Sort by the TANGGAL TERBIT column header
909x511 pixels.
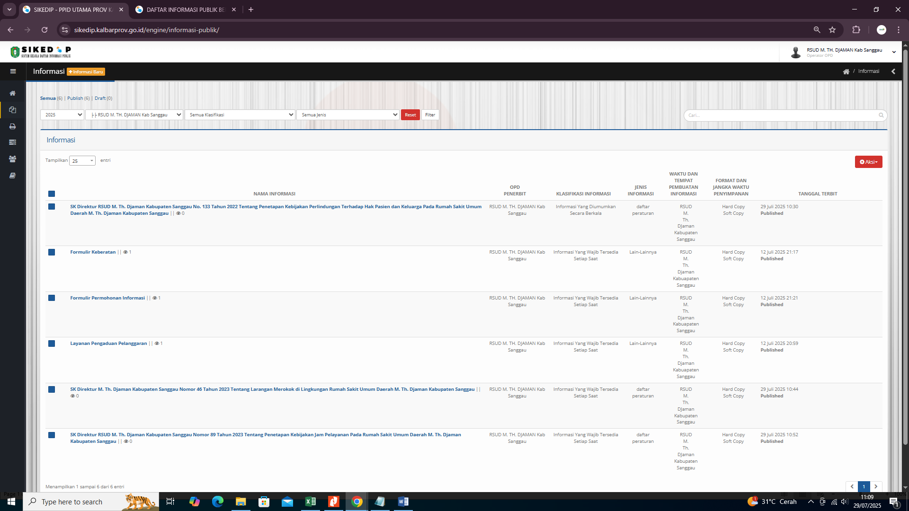tap(818, 194)
